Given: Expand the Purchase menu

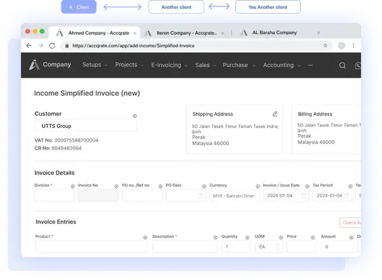Looking at the screenshot, I should (x=239, y=65).
